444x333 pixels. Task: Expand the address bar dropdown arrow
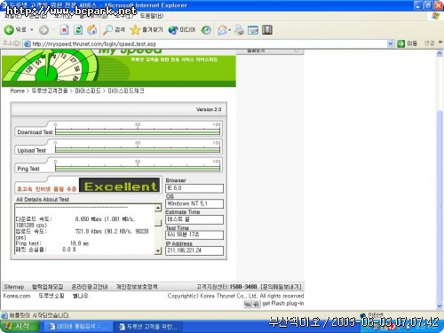391,44
